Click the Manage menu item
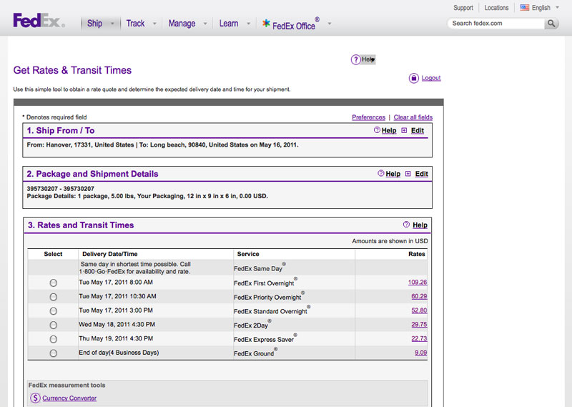Screen dimensions: 572x407 coord(182,24)
